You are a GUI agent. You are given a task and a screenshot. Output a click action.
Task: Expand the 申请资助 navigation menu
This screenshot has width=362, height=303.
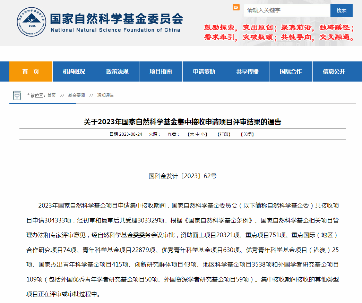pyautogui.click(x=204, y=71)
